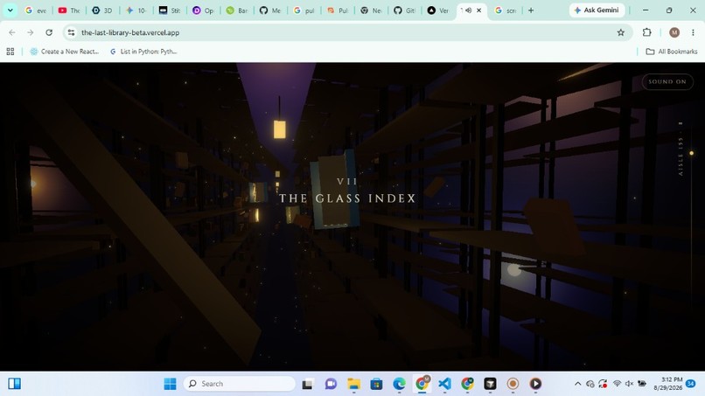Switch to the Google 'scr' tab

506,10
